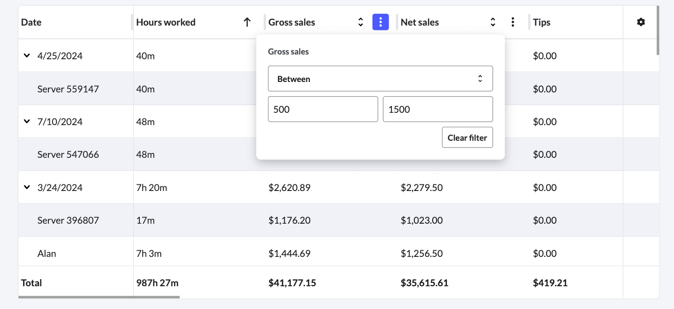
Task: Open the kebab menu on Net sales column
Action: pyautogui.click(x=513, y=22)
